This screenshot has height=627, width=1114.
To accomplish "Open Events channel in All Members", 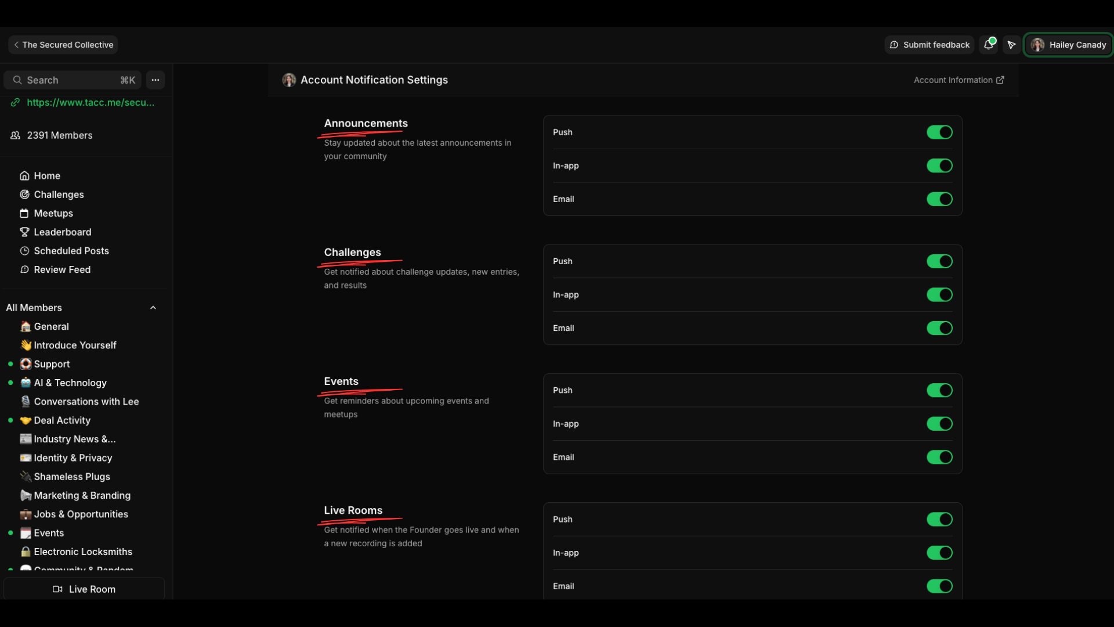I will pos(49,533).
